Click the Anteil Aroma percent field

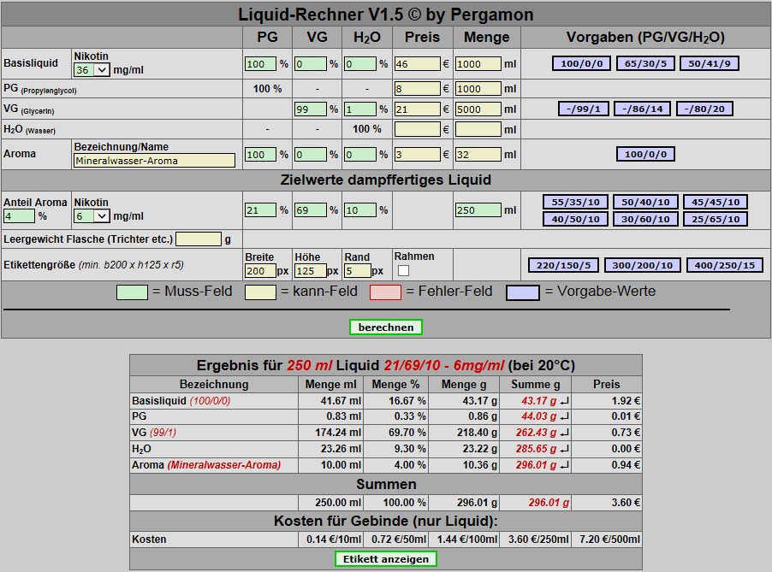[19, 216]
